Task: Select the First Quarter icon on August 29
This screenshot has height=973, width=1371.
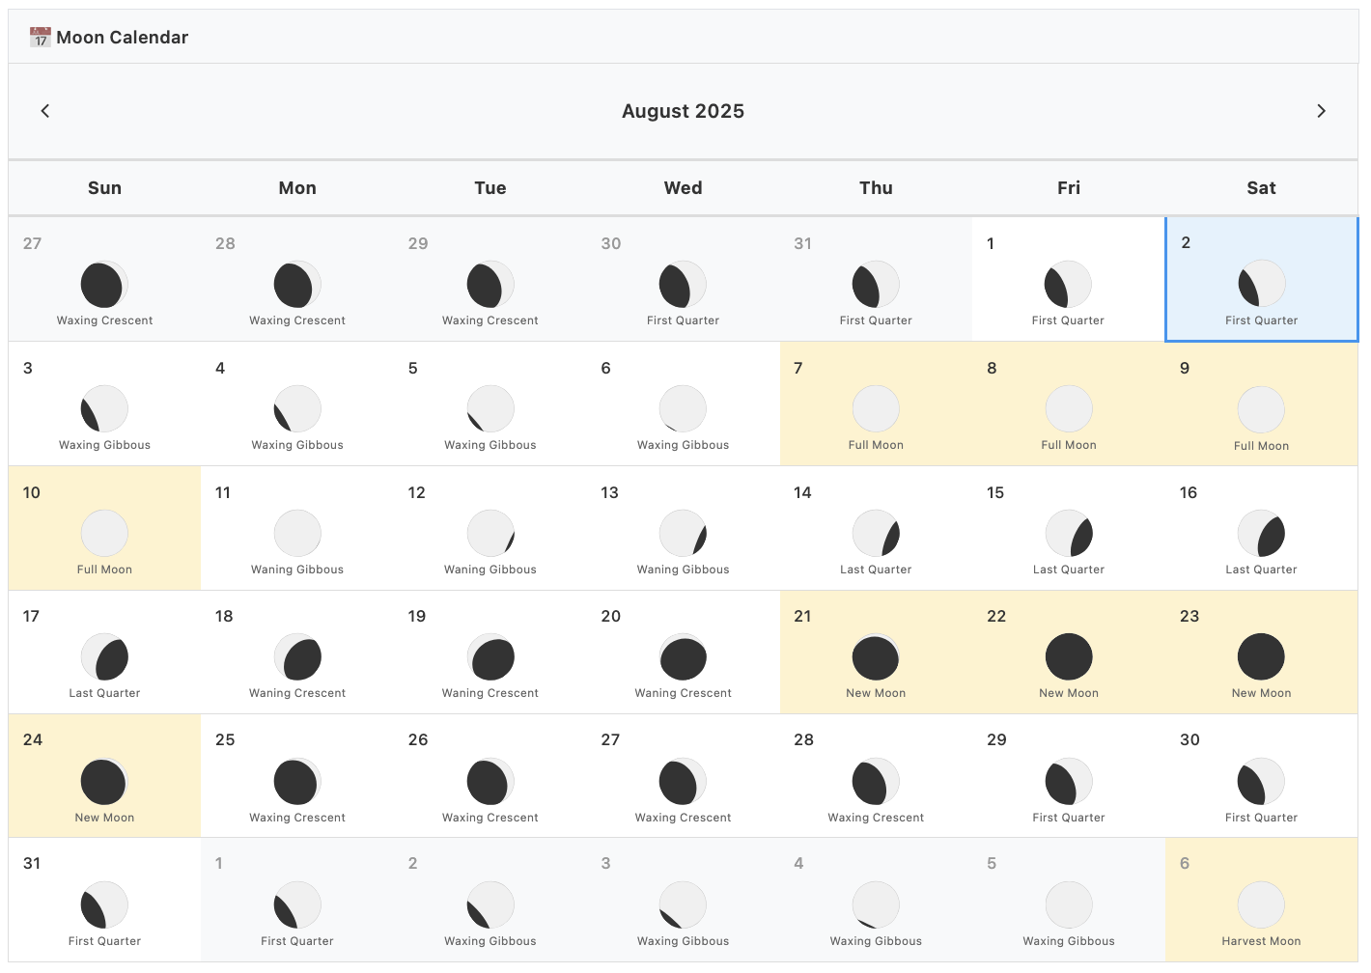Action: coord(1068,781)
